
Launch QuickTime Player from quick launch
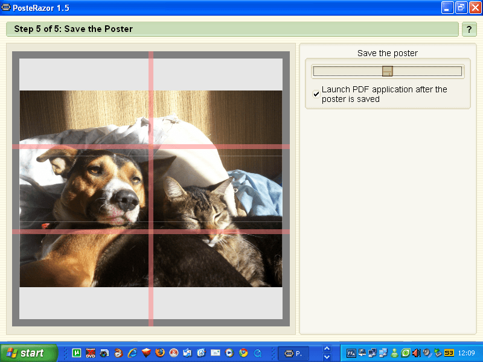(x=258, y=353)
